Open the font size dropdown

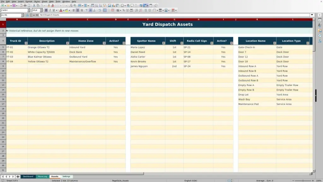(x=41, y=10)
